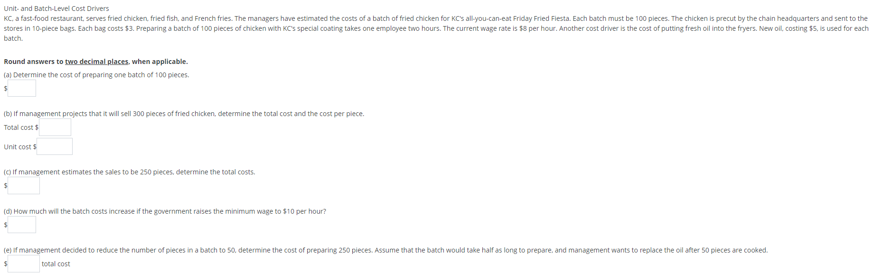Click the total costs input for part (c)

[24, 186]
